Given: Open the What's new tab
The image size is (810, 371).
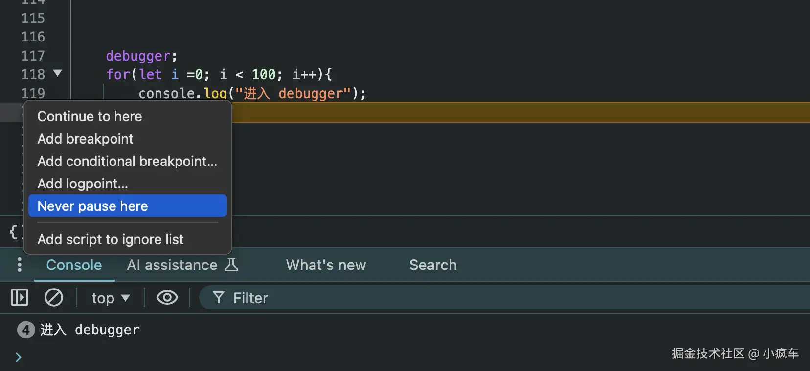Looking at the screenshot, I should pos(326,265).
